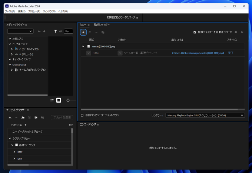Switch Media Browser to thumbnail view
This screenshot has height=173, width=252.
[59, 100]
